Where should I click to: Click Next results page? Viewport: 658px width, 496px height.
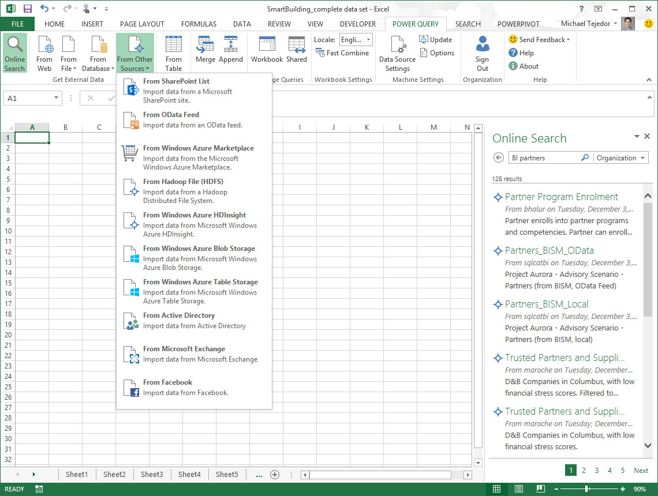click(x=641, y=471)
